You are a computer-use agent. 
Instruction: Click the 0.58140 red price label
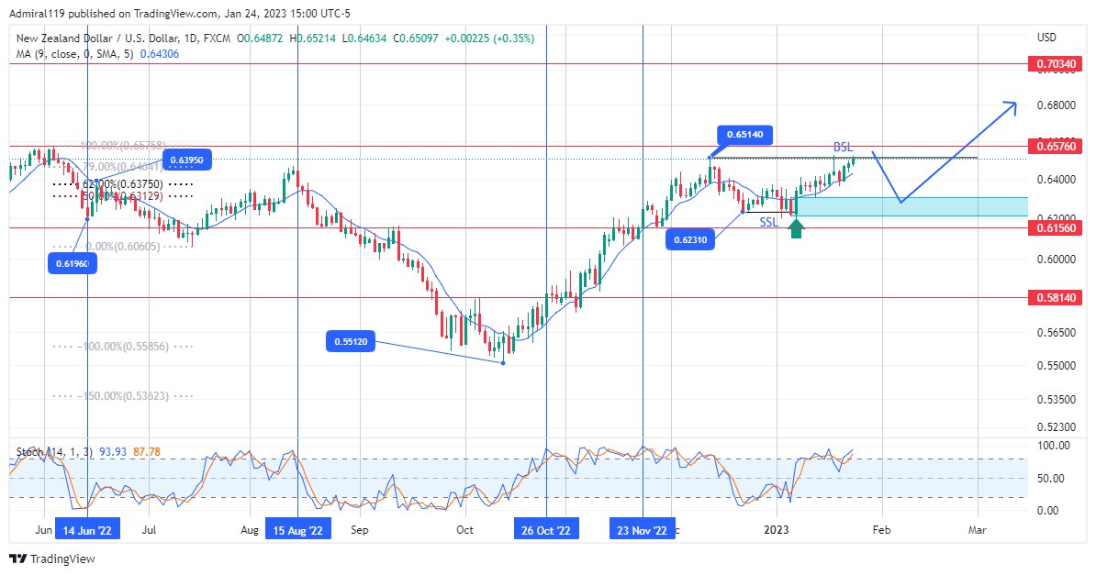(1056, 298)
